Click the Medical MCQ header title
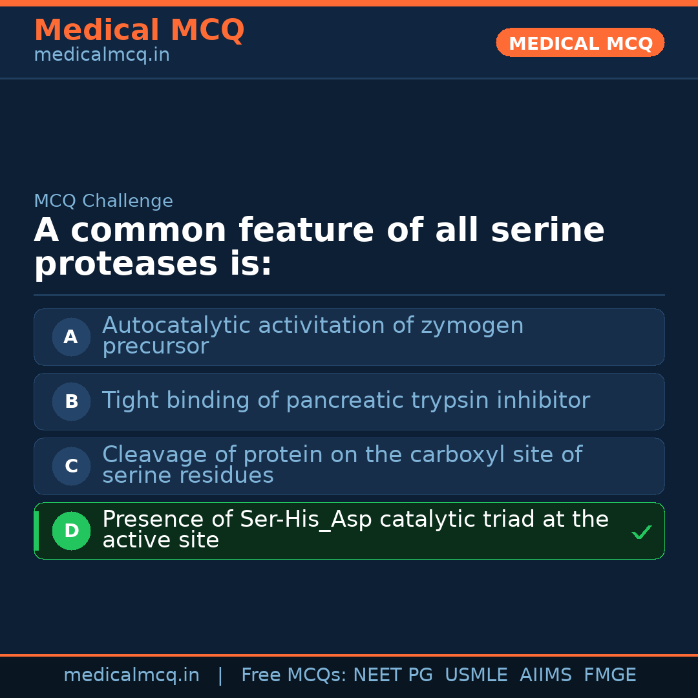This screenshot has height=698, width=698. pos(139,30)
